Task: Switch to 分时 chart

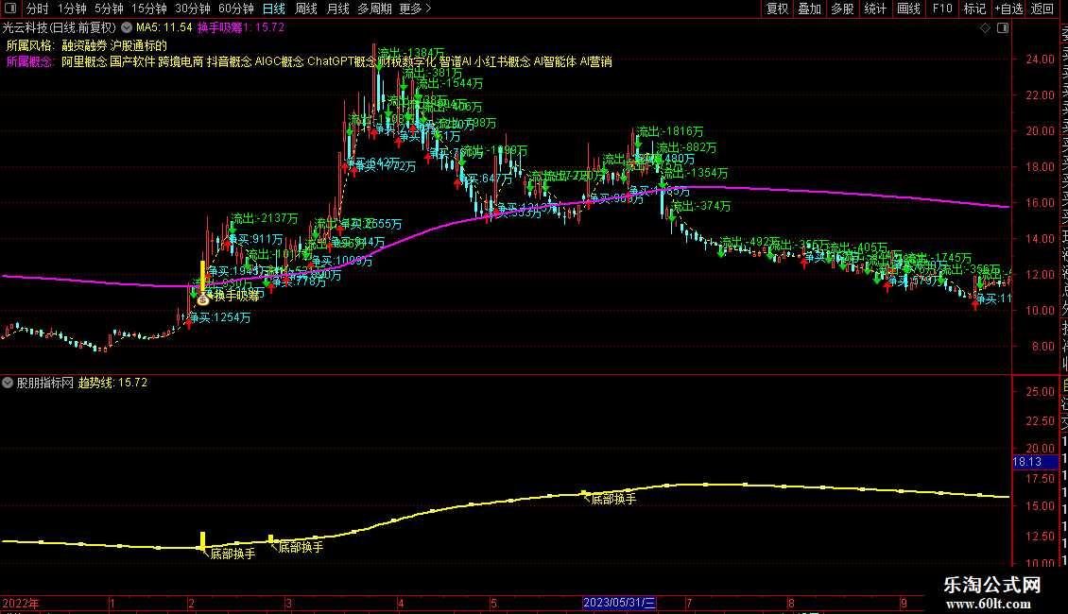Action: coord(38,9)
